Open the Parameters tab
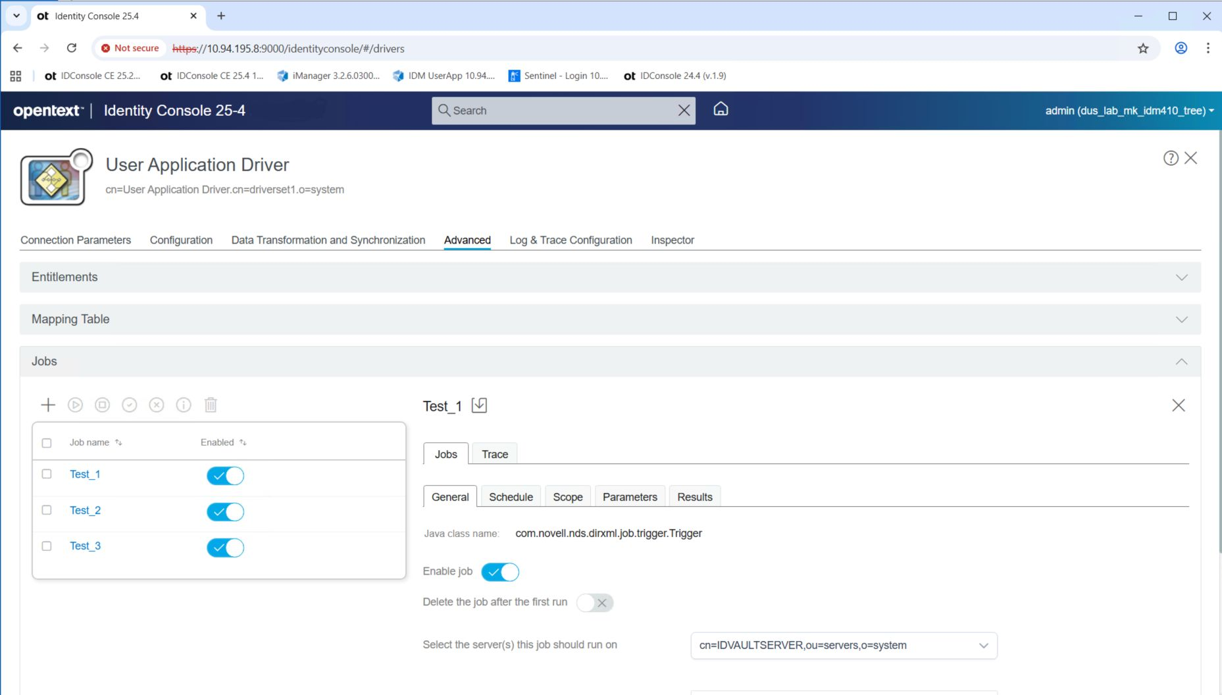This screenshot has height=695, width=1222. click(630, 497)
